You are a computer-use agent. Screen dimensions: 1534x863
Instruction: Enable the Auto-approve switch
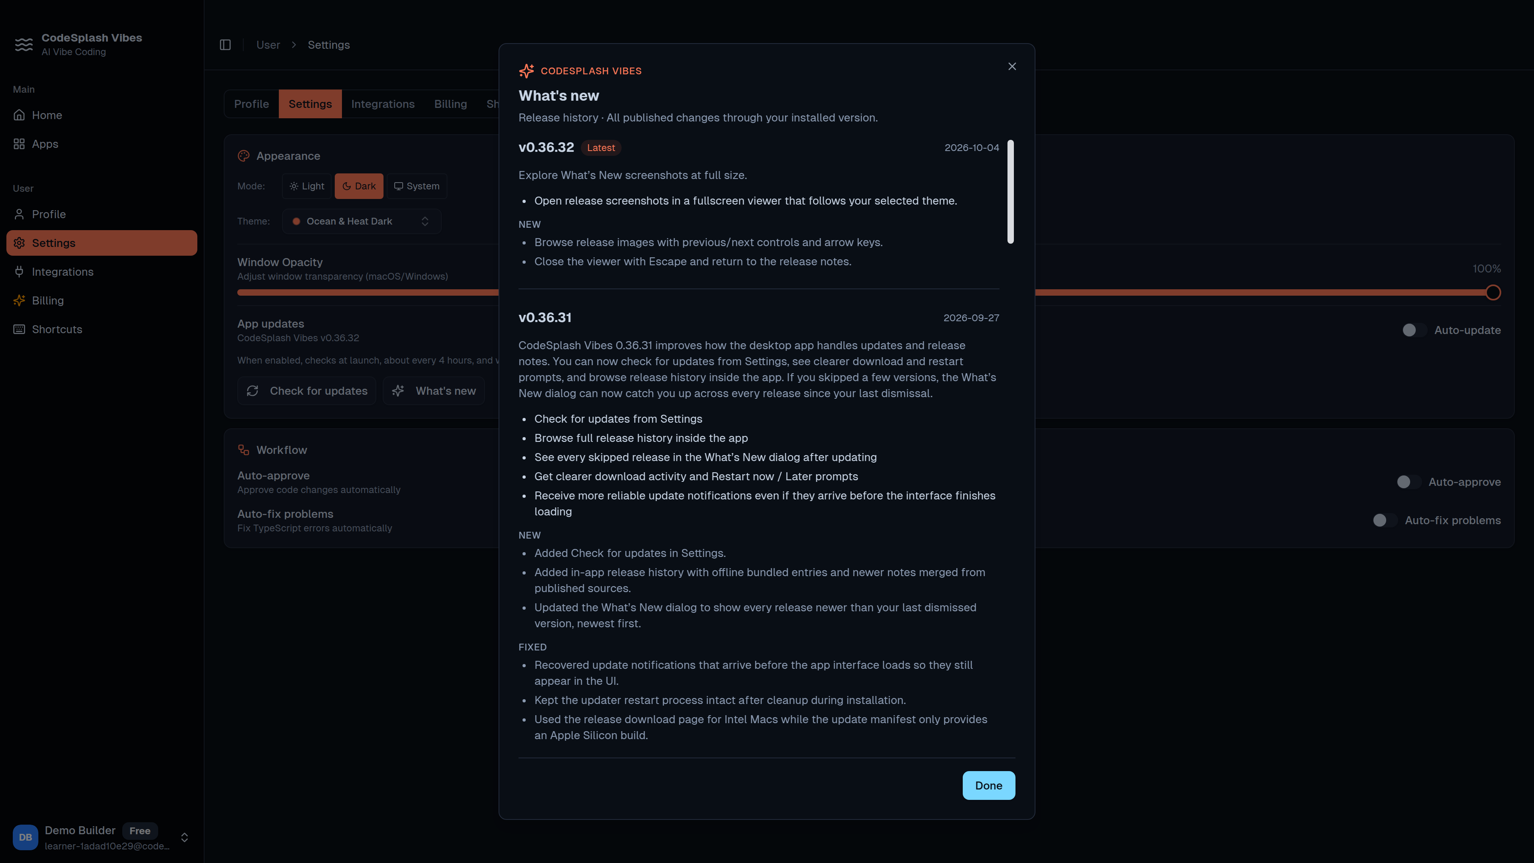[1409, 482]
